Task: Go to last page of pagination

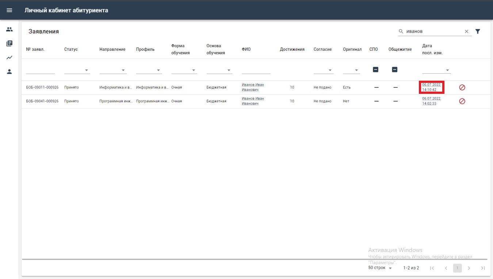Action: 483,268
